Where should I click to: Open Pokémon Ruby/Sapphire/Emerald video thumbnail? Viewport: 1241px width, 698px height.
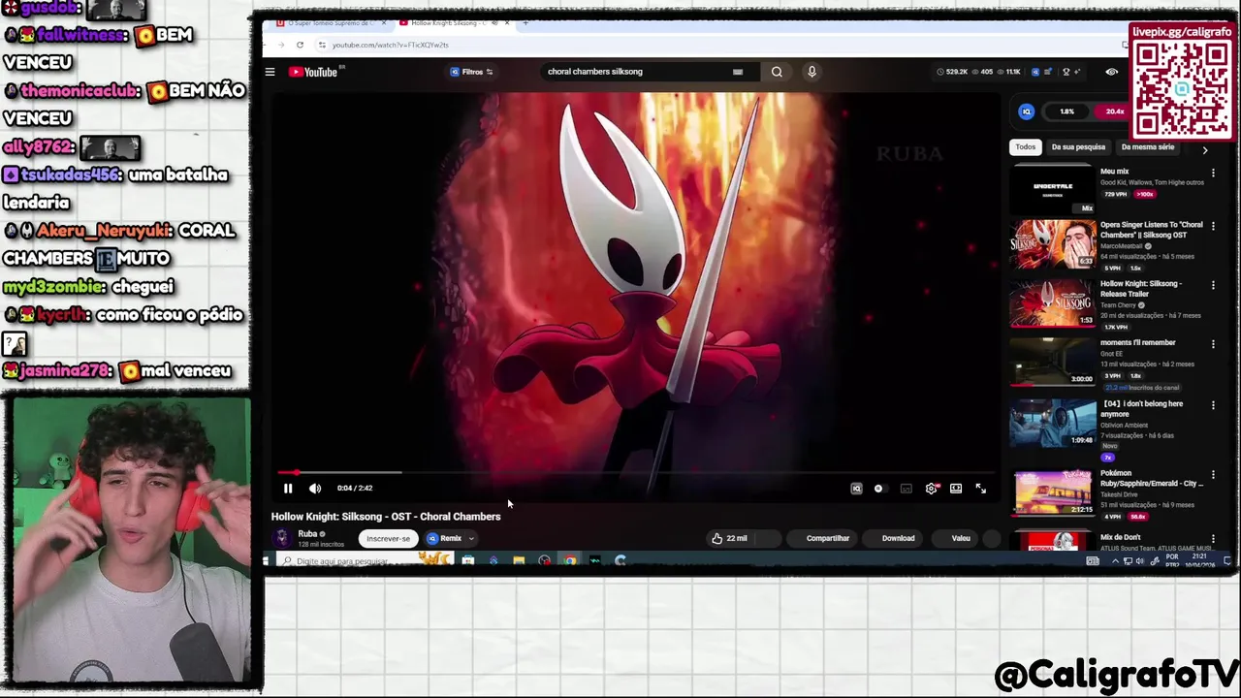tap(1053, 492)
